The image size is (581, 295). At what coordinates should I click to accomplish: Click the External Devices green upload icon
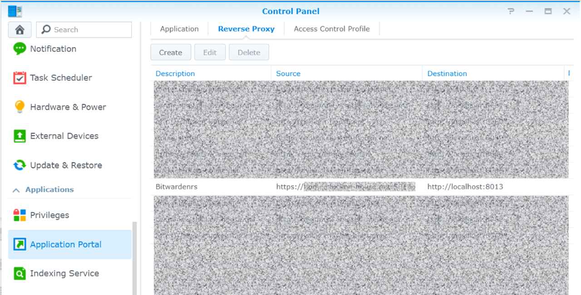coord(20,136)
